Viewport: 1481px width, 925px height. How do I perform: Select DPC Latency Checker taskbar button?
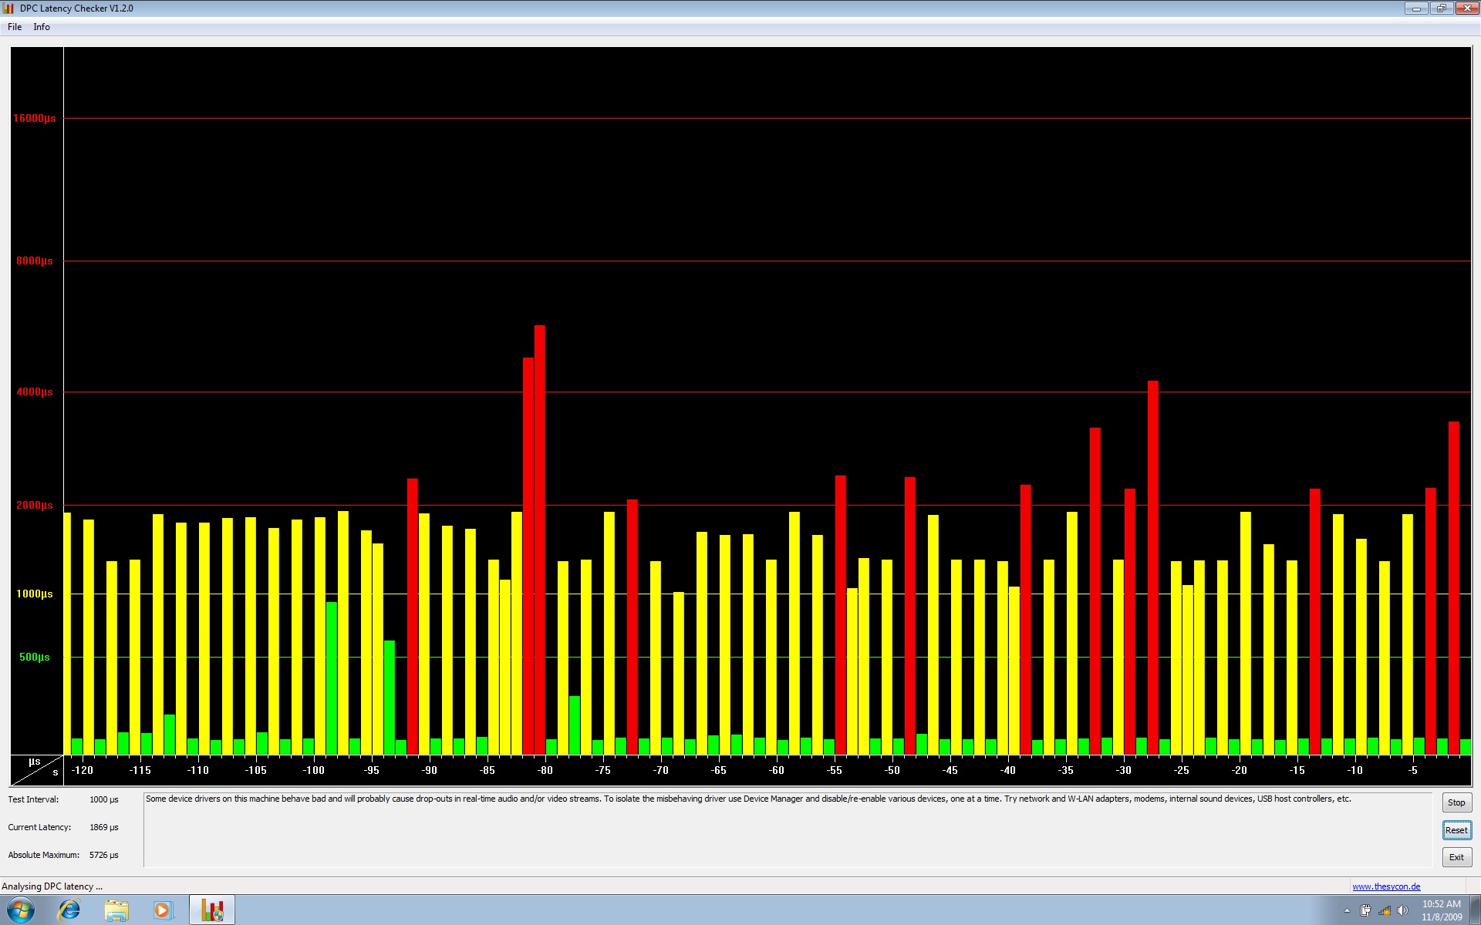click(212, 910)
